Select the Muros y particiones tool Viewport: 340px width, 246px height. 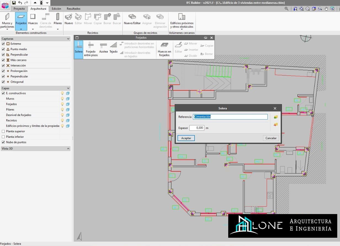tap(7, 20)
